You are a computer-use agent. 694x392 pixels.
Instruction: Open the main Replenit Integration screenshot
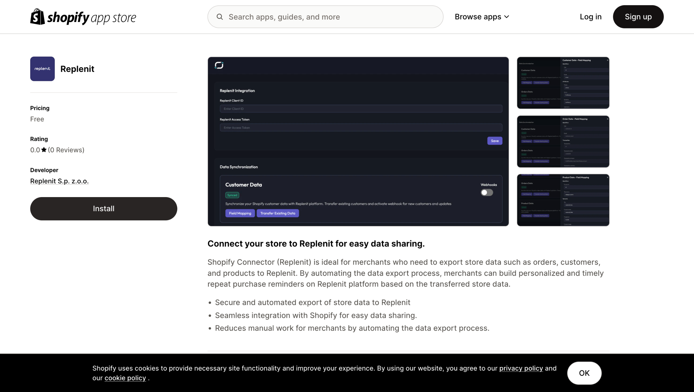tap(358, 141)
